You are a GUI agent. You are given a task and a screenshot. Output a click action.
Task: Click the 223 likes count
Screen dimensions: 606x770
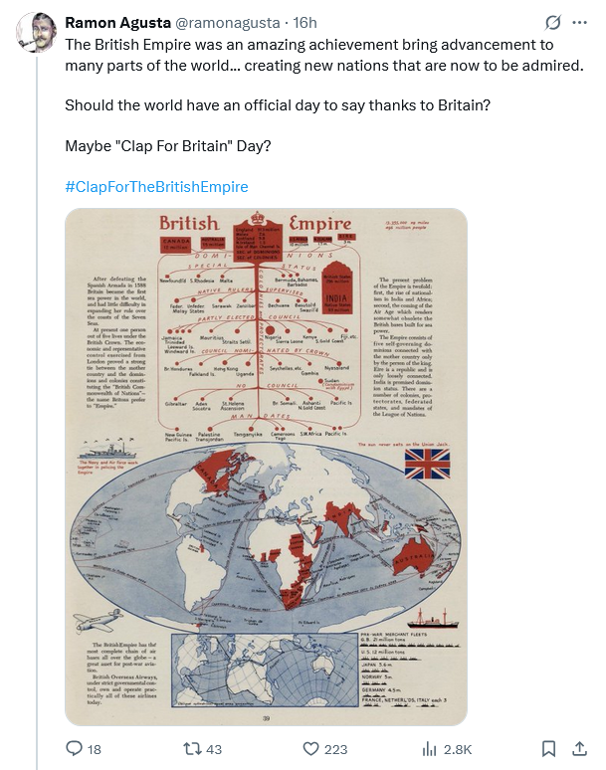pos(336,749)
